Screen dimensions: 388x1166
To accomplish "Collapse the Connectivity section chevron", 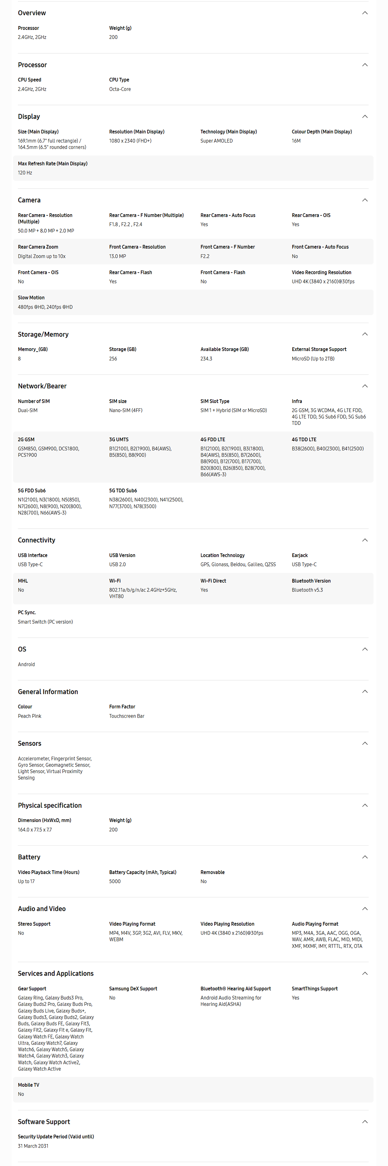I will click(365, 540).
